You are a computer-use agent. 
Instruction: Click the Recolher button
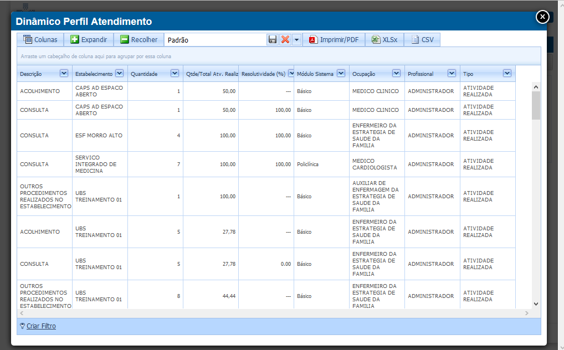pyautogui.click(x=139, y=39)
